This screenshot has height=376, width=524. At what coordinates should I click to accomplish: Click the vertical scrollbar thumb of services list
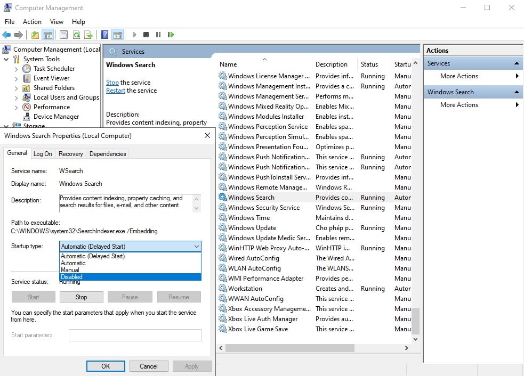(415, 321)
